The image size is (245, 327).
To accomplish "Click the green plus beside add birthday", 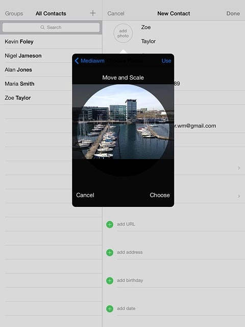I will point(110,281).
